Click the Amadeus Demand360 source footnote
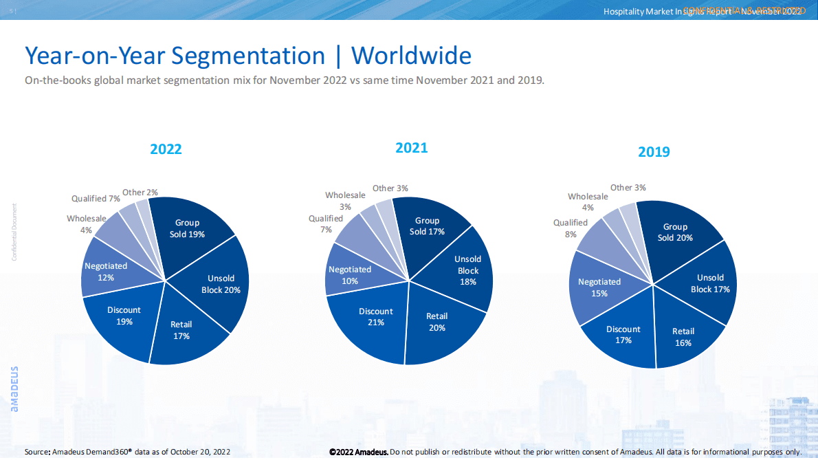This screenshot has width=818, height=460. (x=127, y=452)
